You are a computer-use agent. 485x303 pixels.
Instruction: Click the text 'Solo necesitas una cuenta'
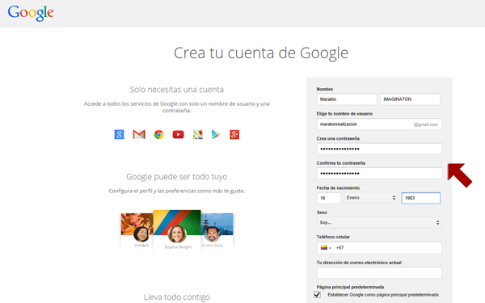point(176,90)
